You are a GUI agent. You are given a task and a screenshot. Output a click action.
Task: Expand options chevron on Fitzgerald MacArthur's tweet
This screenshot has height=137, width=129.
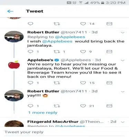123,122
